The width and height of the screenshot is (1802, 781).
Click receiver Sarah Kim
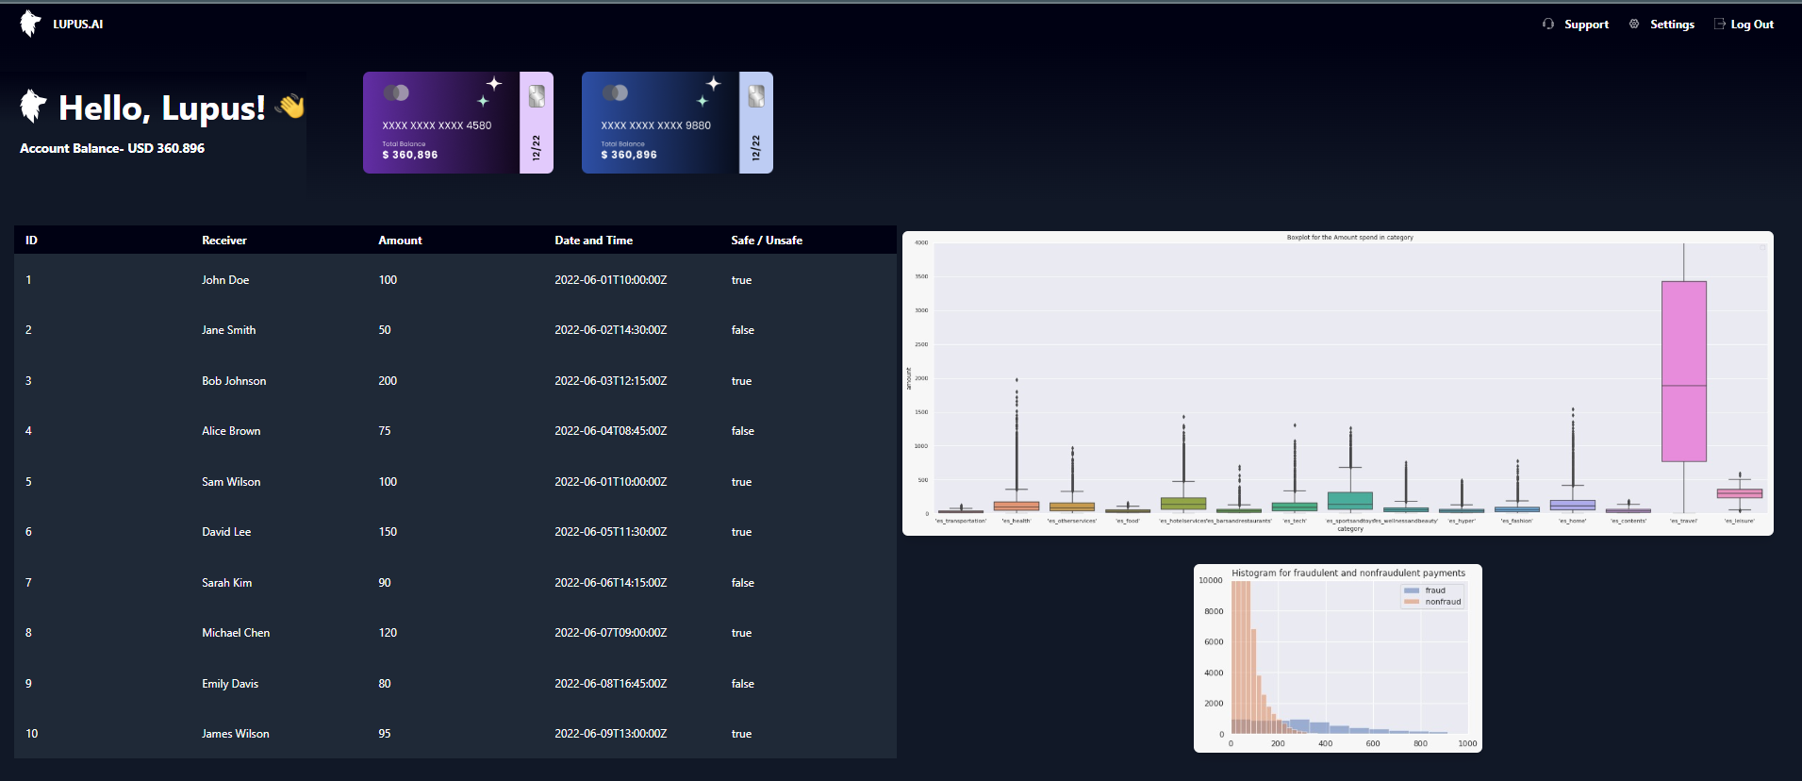click(x=226, y=583)
